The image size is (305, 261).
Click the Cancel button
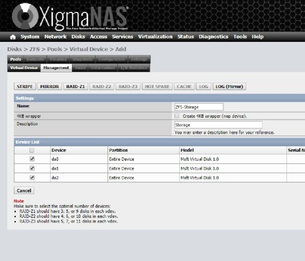tap(24, 190)
